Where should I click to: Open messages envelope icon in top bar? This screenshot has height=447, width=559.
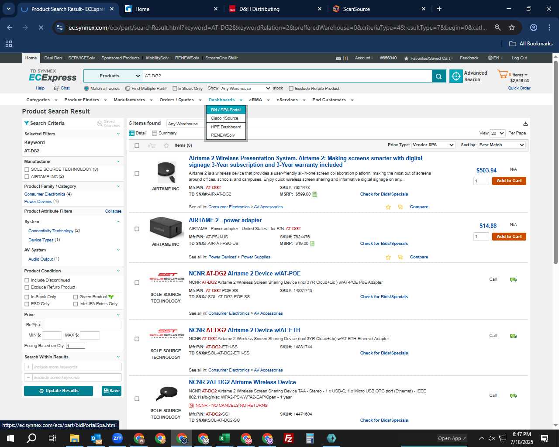(338, 58)
